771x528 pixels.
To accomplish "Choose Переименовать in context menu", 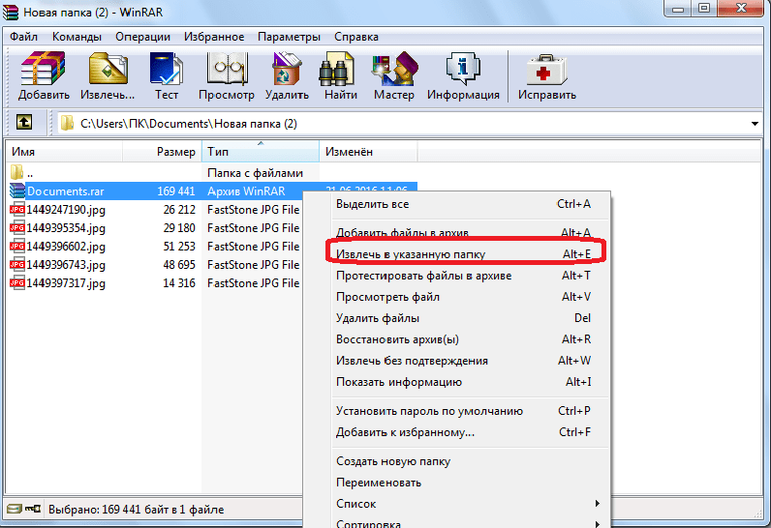I will click(x=464, y=483).
